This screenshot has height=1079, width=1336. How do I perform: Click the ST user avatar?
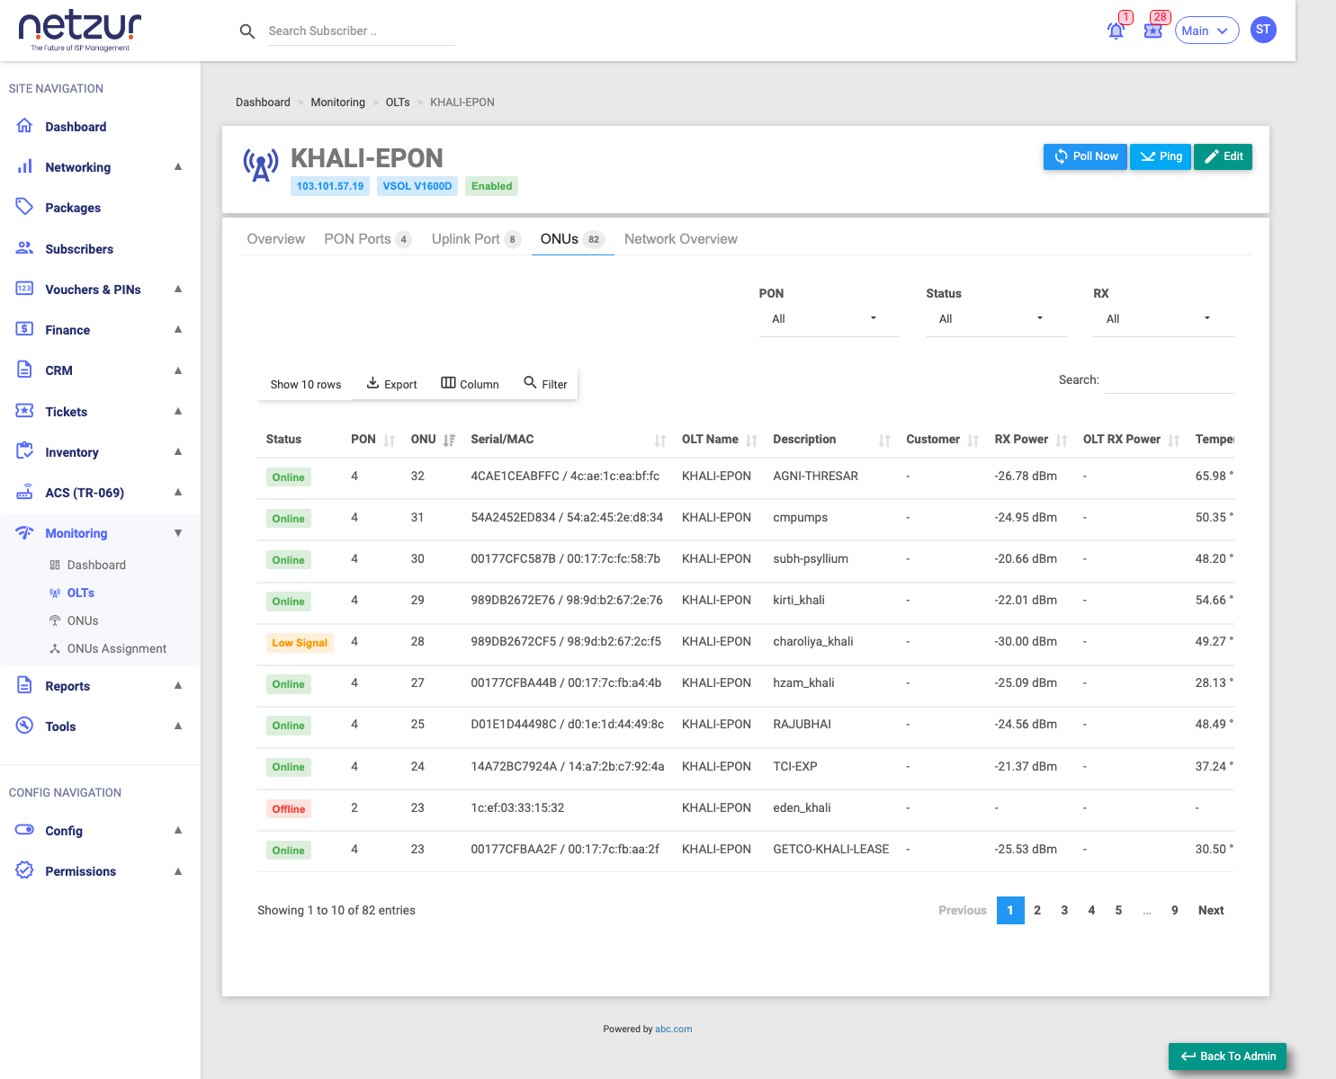[1263, 30]
